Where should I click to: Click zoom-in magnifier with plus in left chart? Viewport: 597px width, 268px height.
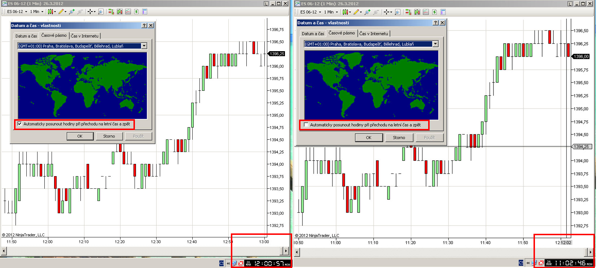click(72, 12)
